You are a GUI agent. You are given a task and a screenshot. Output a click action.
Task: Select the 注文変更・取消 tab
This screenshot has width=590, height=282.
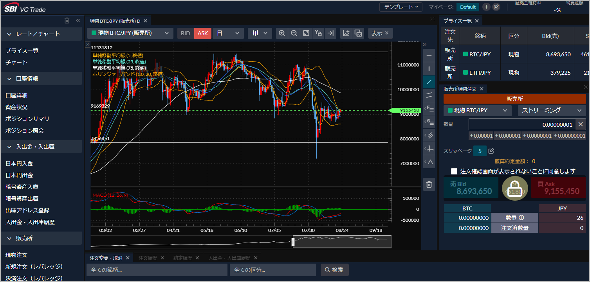point(106,258)
